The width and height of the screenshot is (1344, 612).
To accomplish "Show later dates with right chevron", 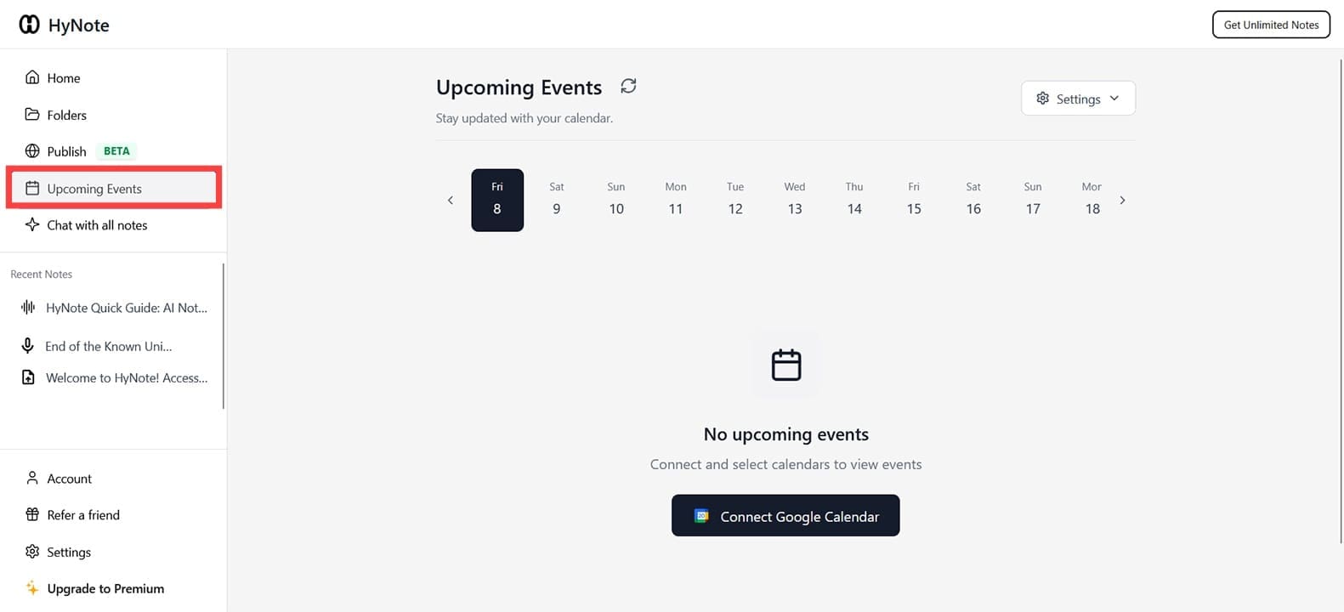I will coord(1122,201).
